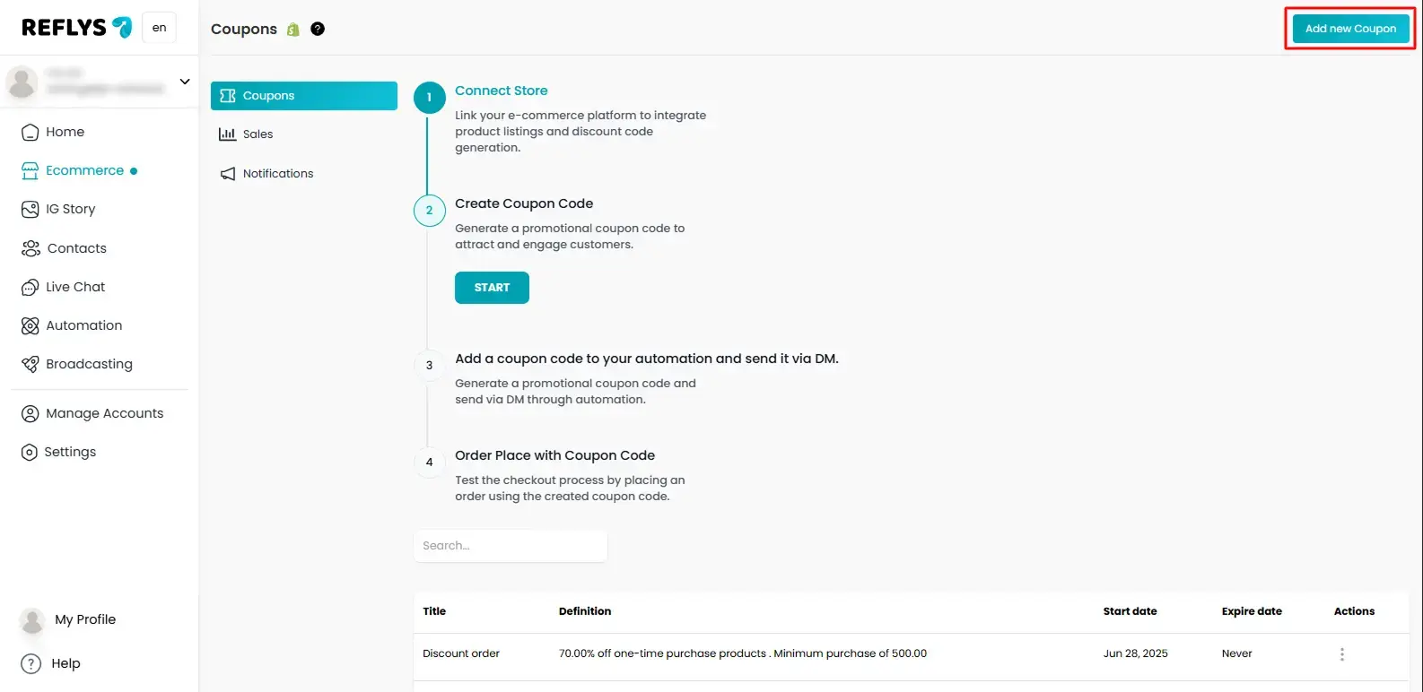This screenshot has height=692, width=1423.
Task: Open the Live Chat icon
Action: click(x=31, y=288)
